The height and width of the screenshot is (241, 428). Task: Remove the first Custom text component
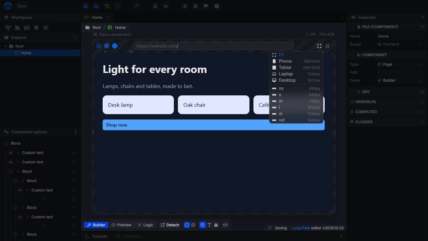[74, 153]
